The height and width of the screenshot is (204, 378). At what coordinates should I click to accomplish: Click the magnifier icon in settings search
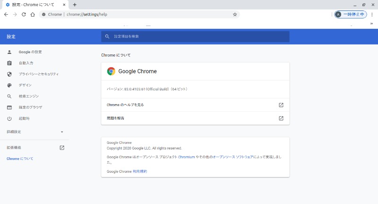pos(107,36)
